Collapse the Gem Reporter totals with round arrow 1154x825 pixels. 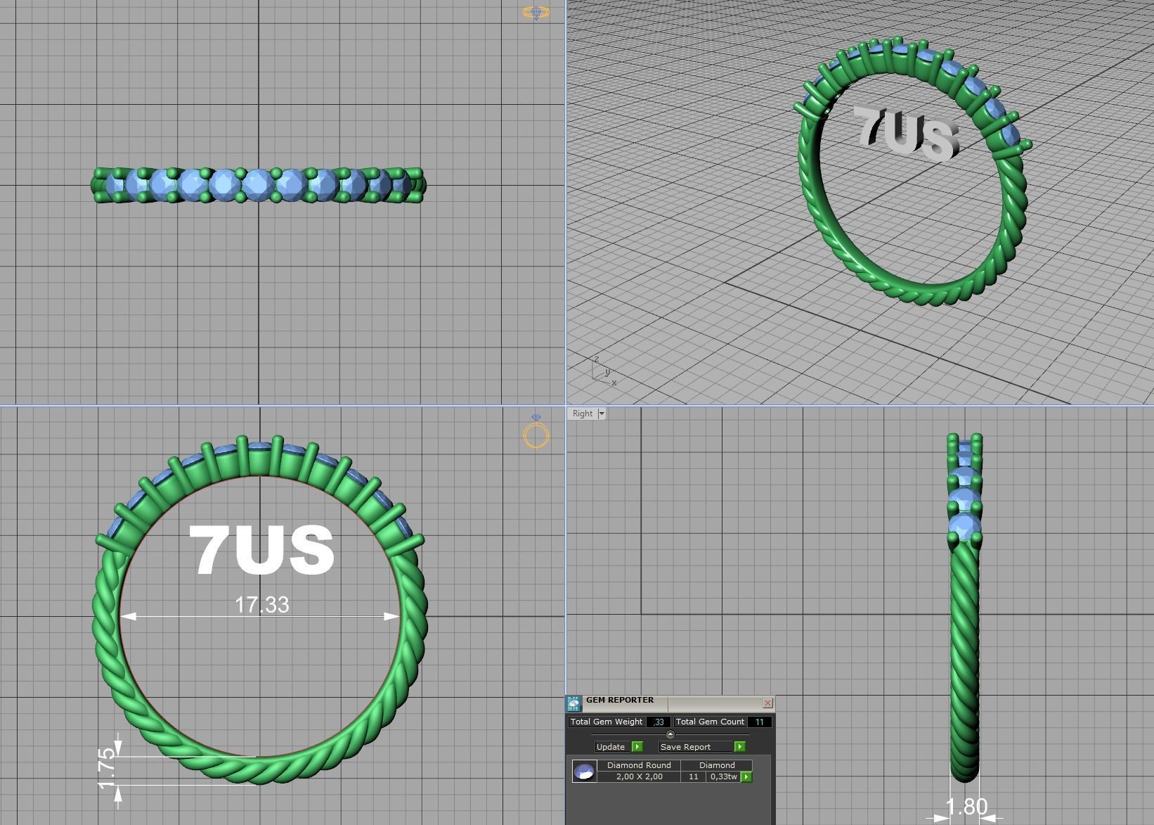[x=670, y=734]
